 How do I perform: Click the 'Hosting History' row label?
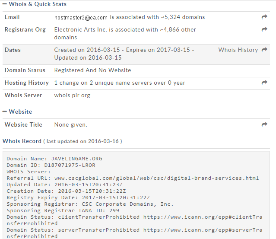(x=27, y=83)
